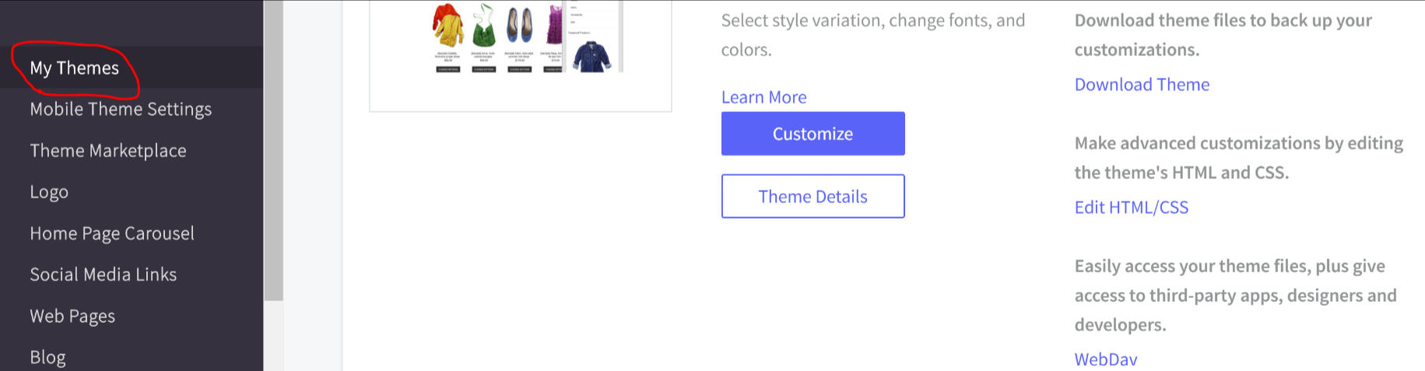Open the Theme Marketplace page

click(x=108, y=151)
